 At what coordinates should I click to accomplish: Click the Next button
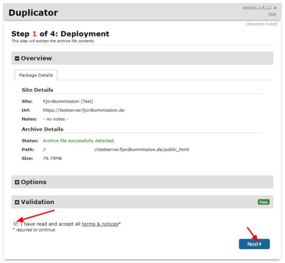point(254,244)
